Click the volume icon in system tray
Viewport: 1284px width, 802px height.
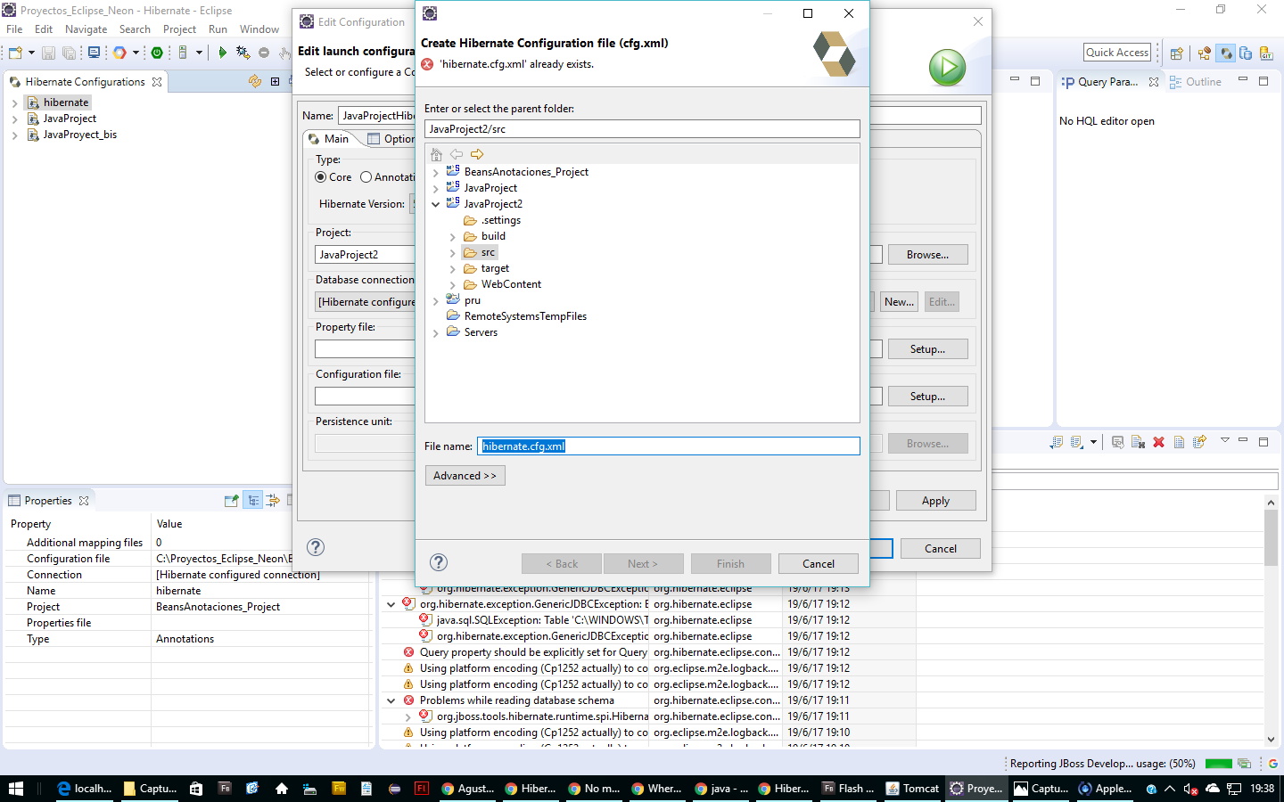pyautogui.click(x=1190, y=788)
